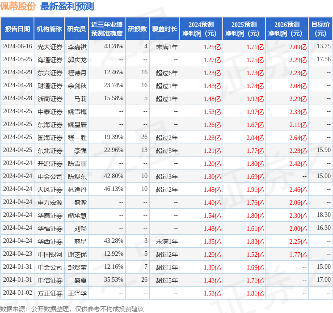
Task: Select the 中国银河 institution cell
Action: pos(50,254)
